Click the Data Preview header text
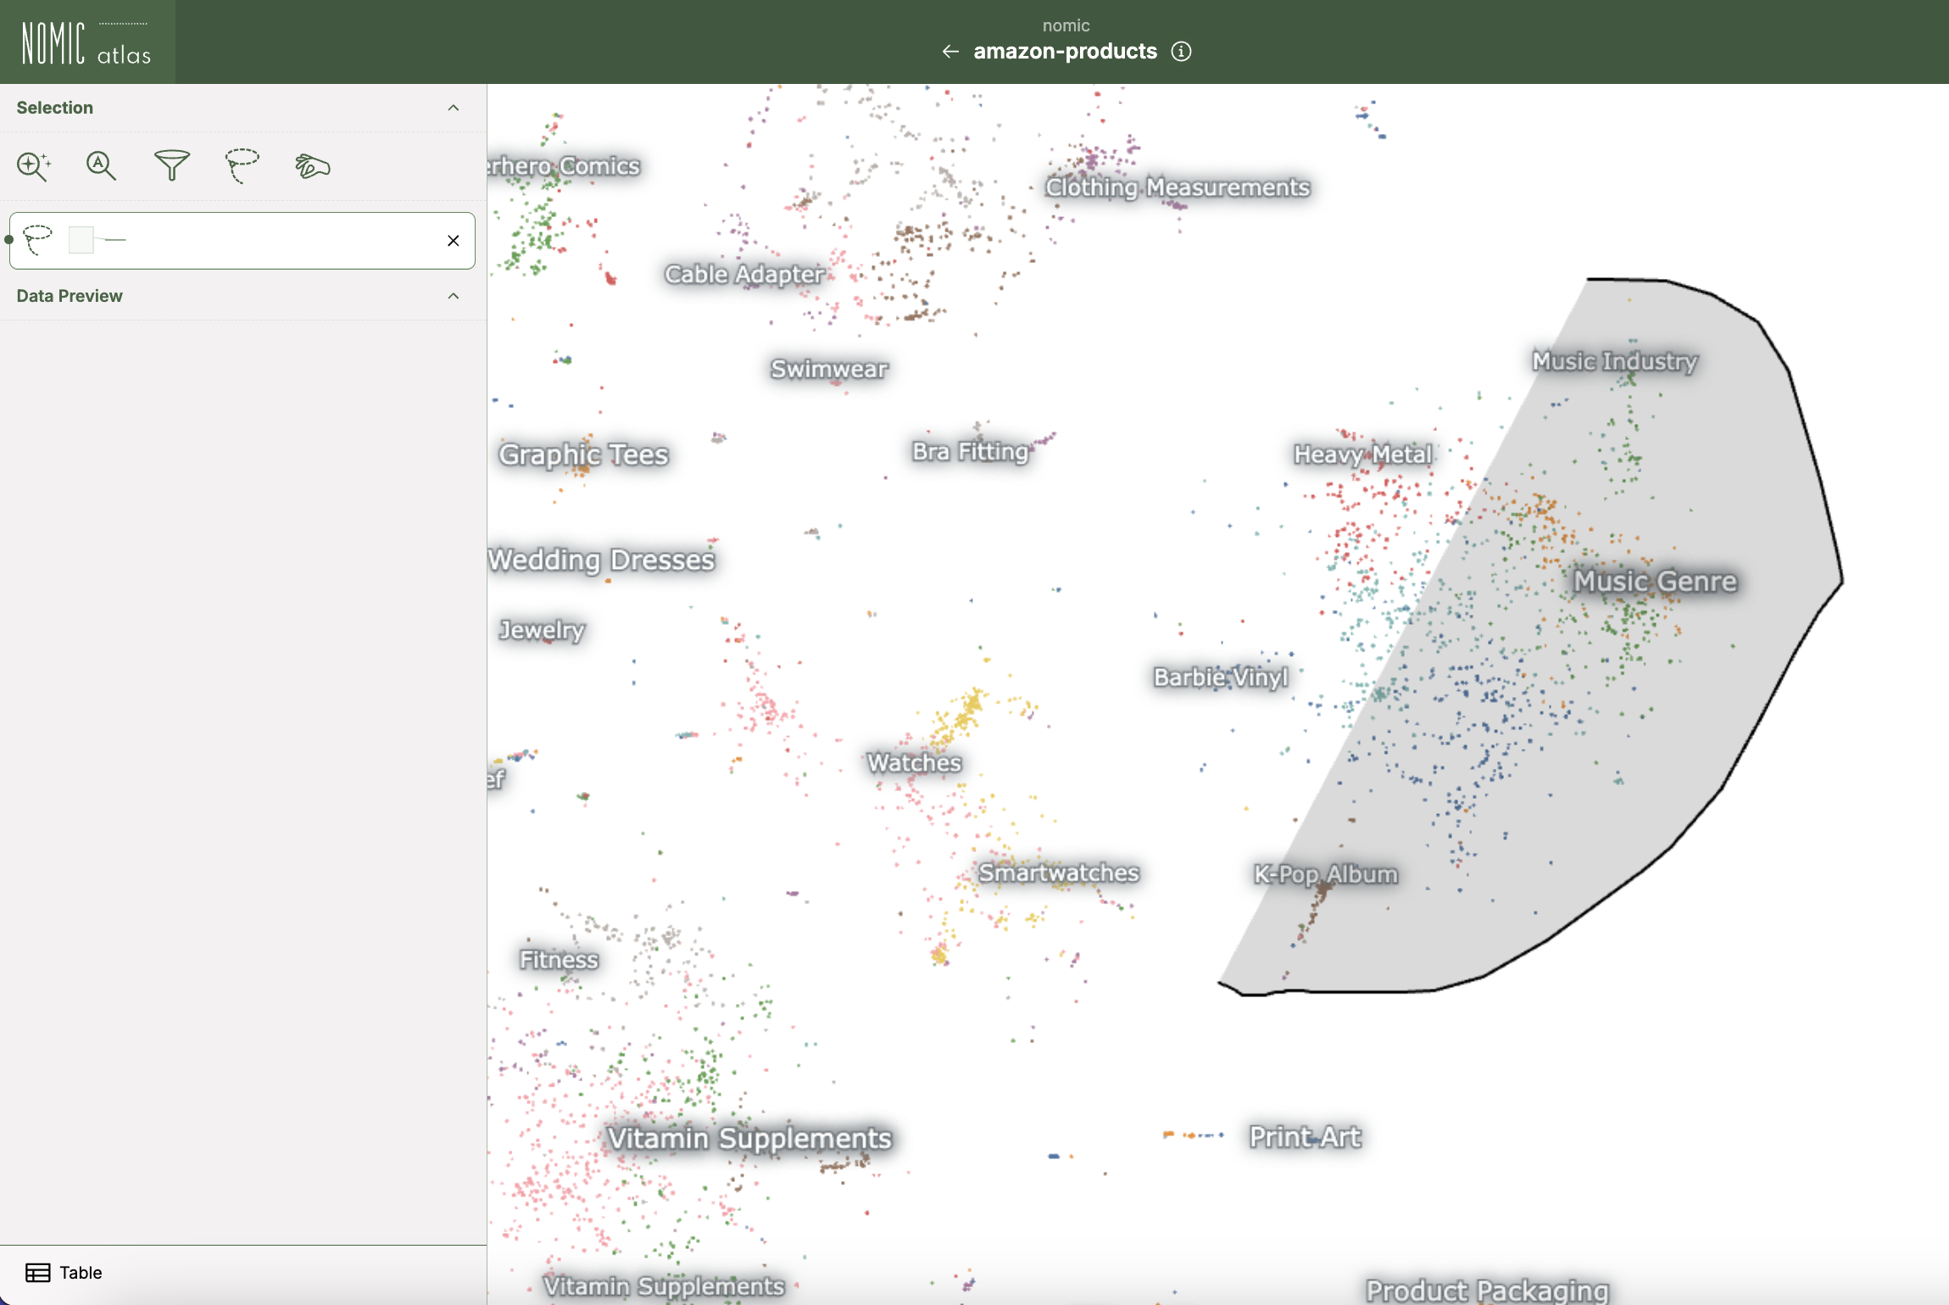This screenshot has height=1305, width=1949. 70,296
